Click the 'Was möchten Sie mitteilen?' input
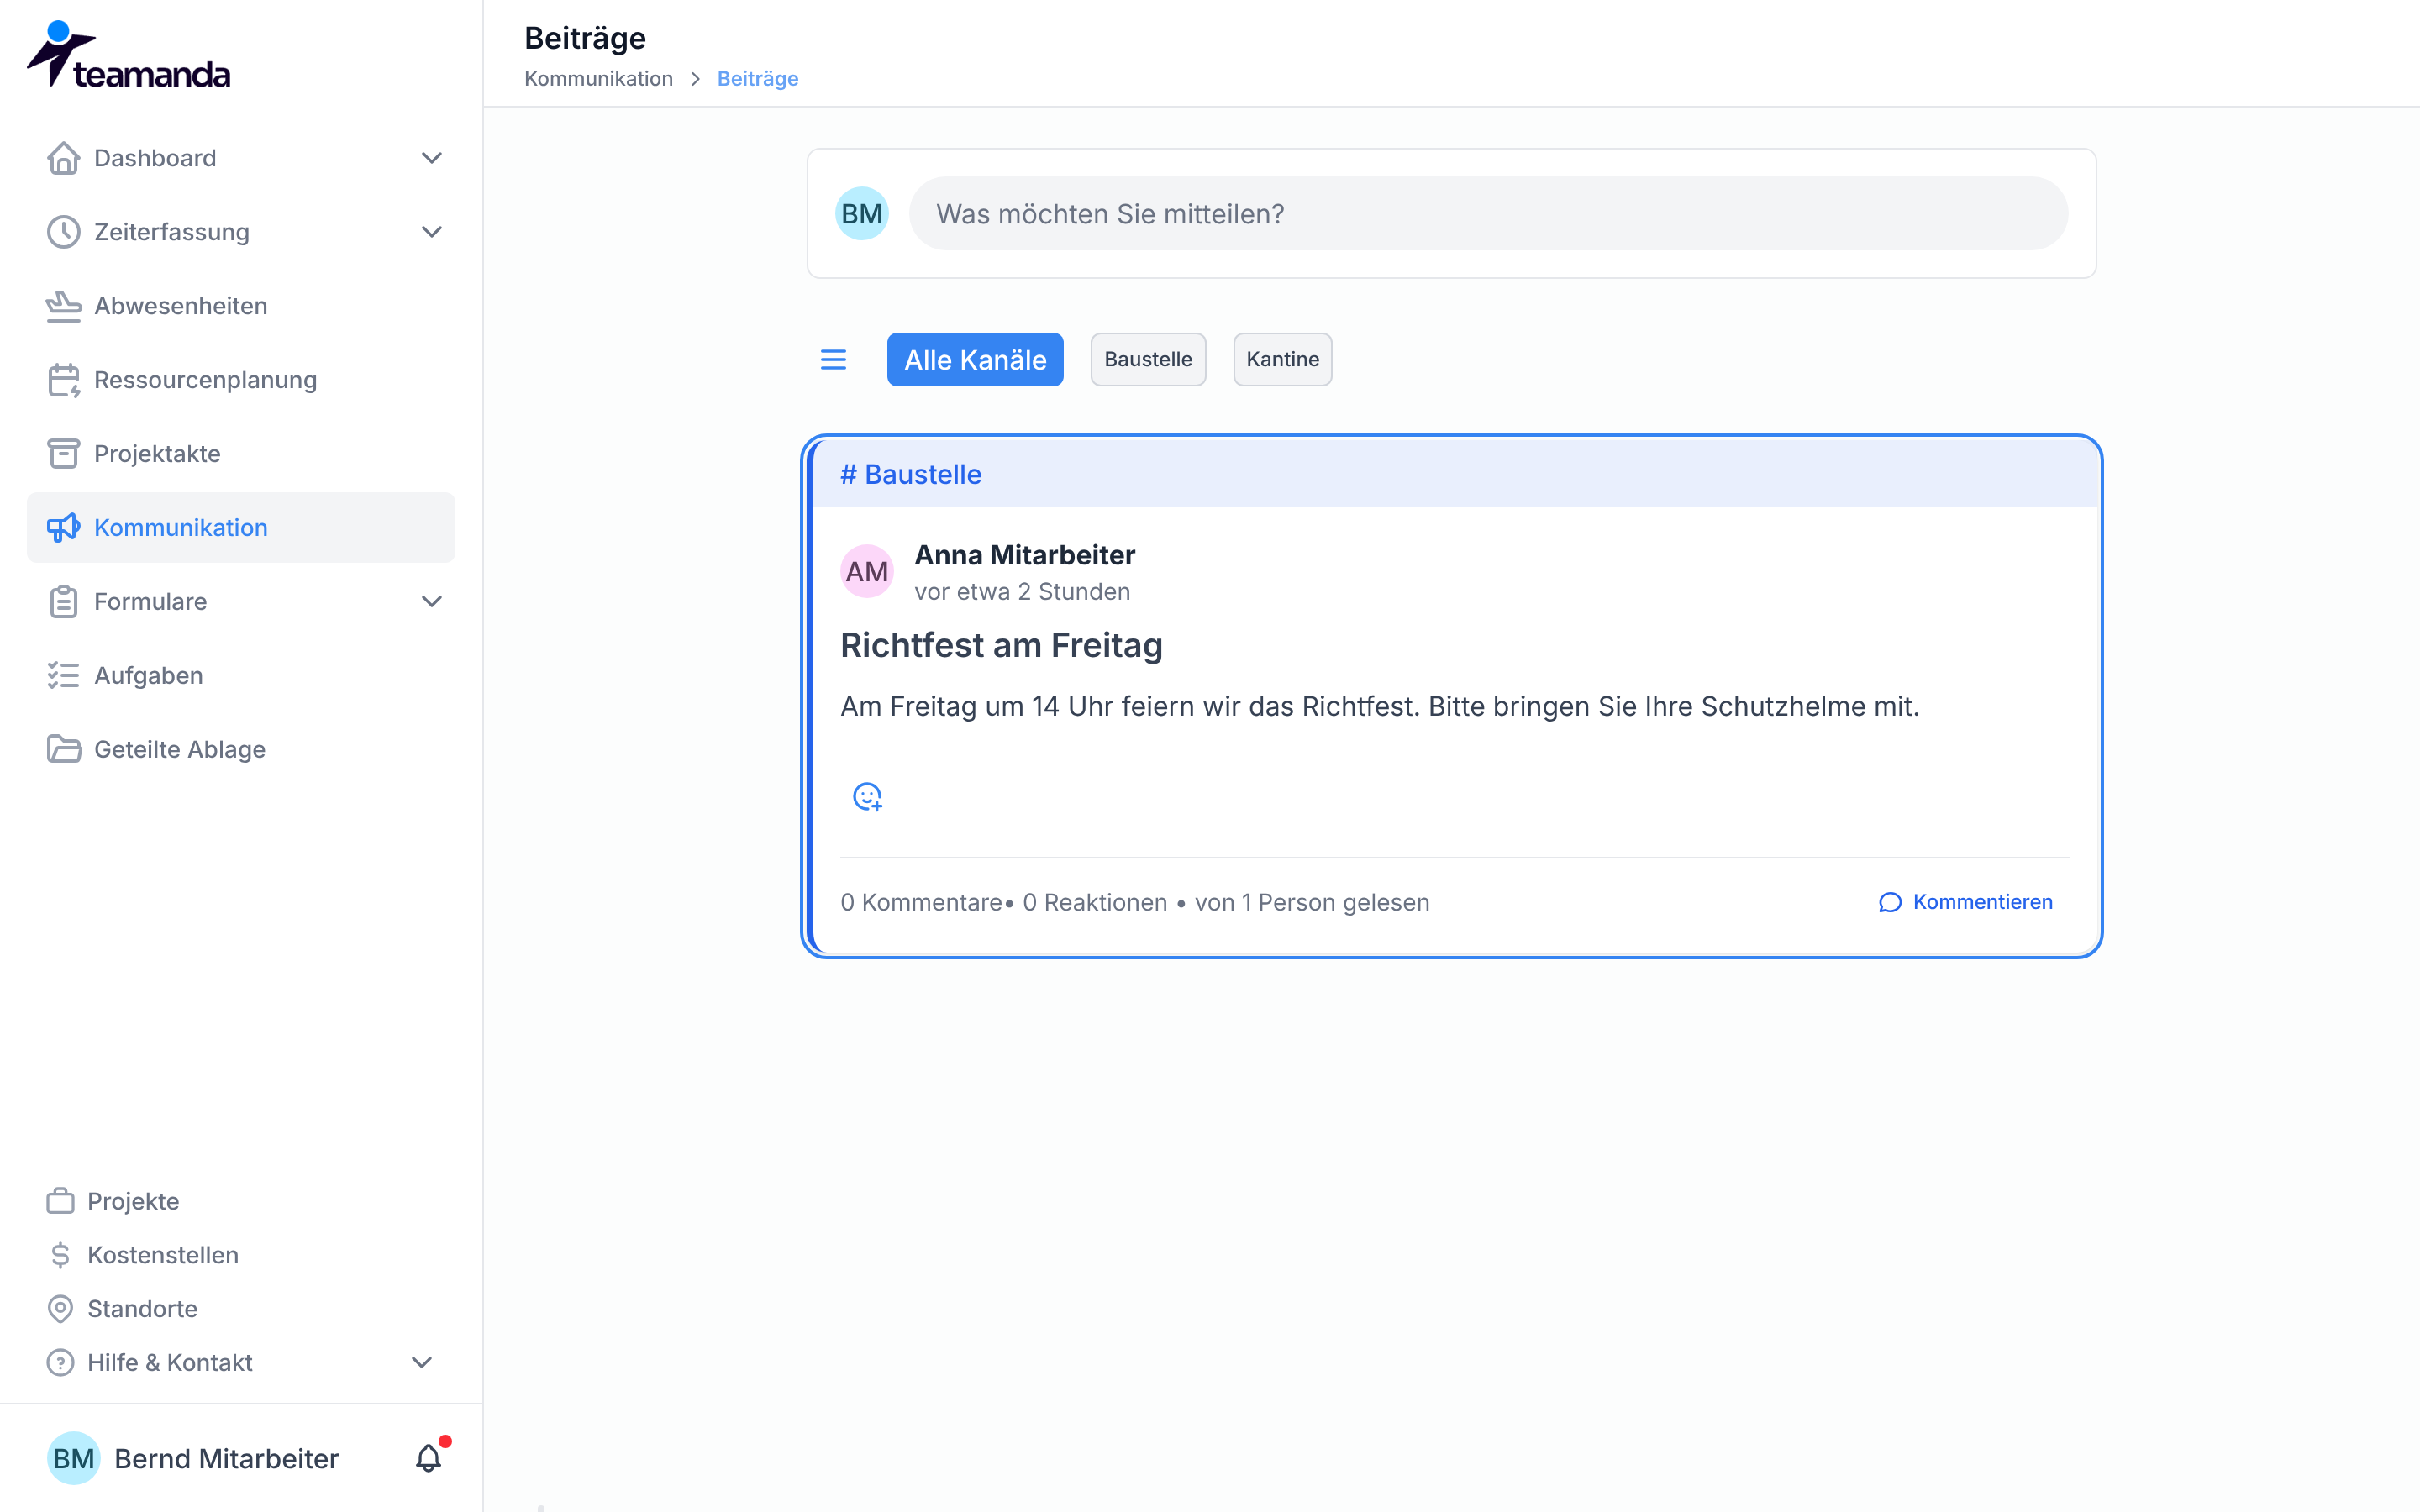The width and height of the screenshot is (2420, 1512). [1488, 214]
